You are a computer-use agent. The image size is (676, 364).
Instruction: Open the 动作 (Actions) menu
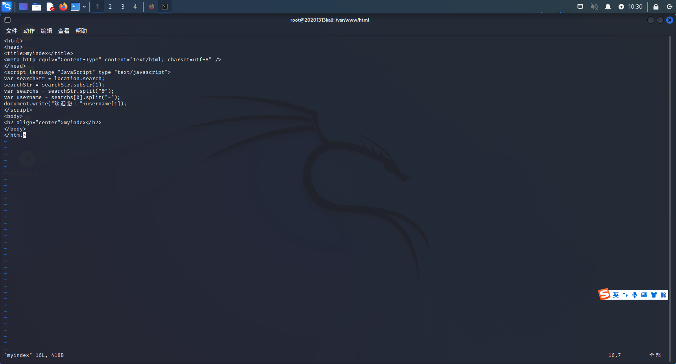tap(29, 31)
